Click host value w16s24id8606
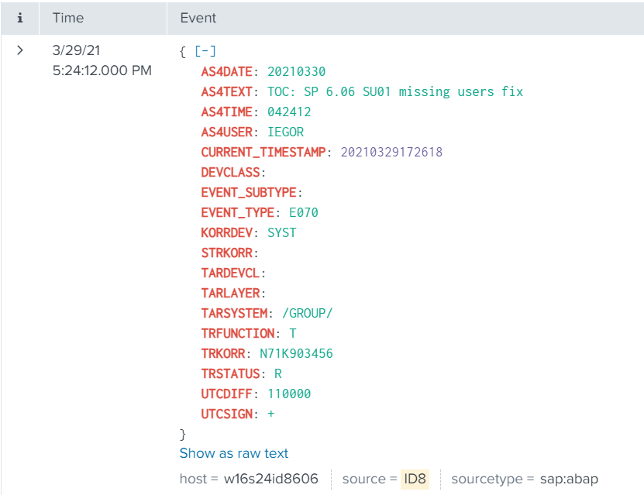The image size is (644, 495). tap(270, 479)
